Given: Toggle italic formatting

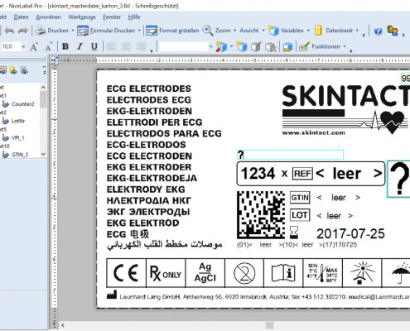Looking at the screenshot, I should [80, 46].
